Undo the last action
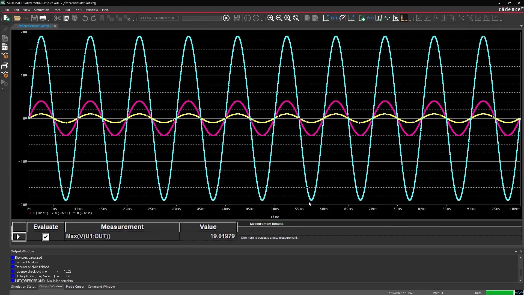The image size is (524, 295). [85, 18]
